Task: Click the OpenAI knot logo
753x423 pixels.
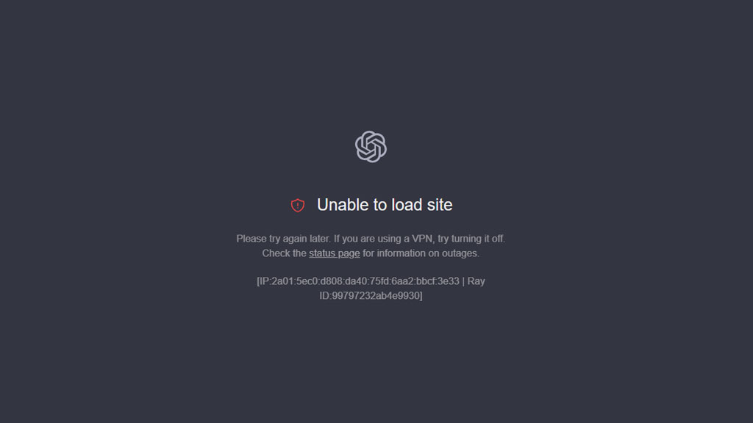Action: pos(371,147)
